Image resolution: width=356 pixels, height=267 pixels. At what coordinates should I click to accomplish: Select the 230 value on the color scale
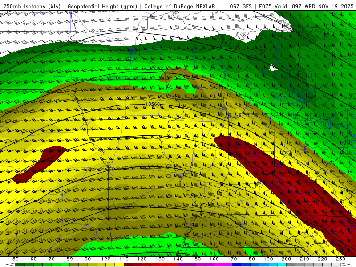point(340,259)
